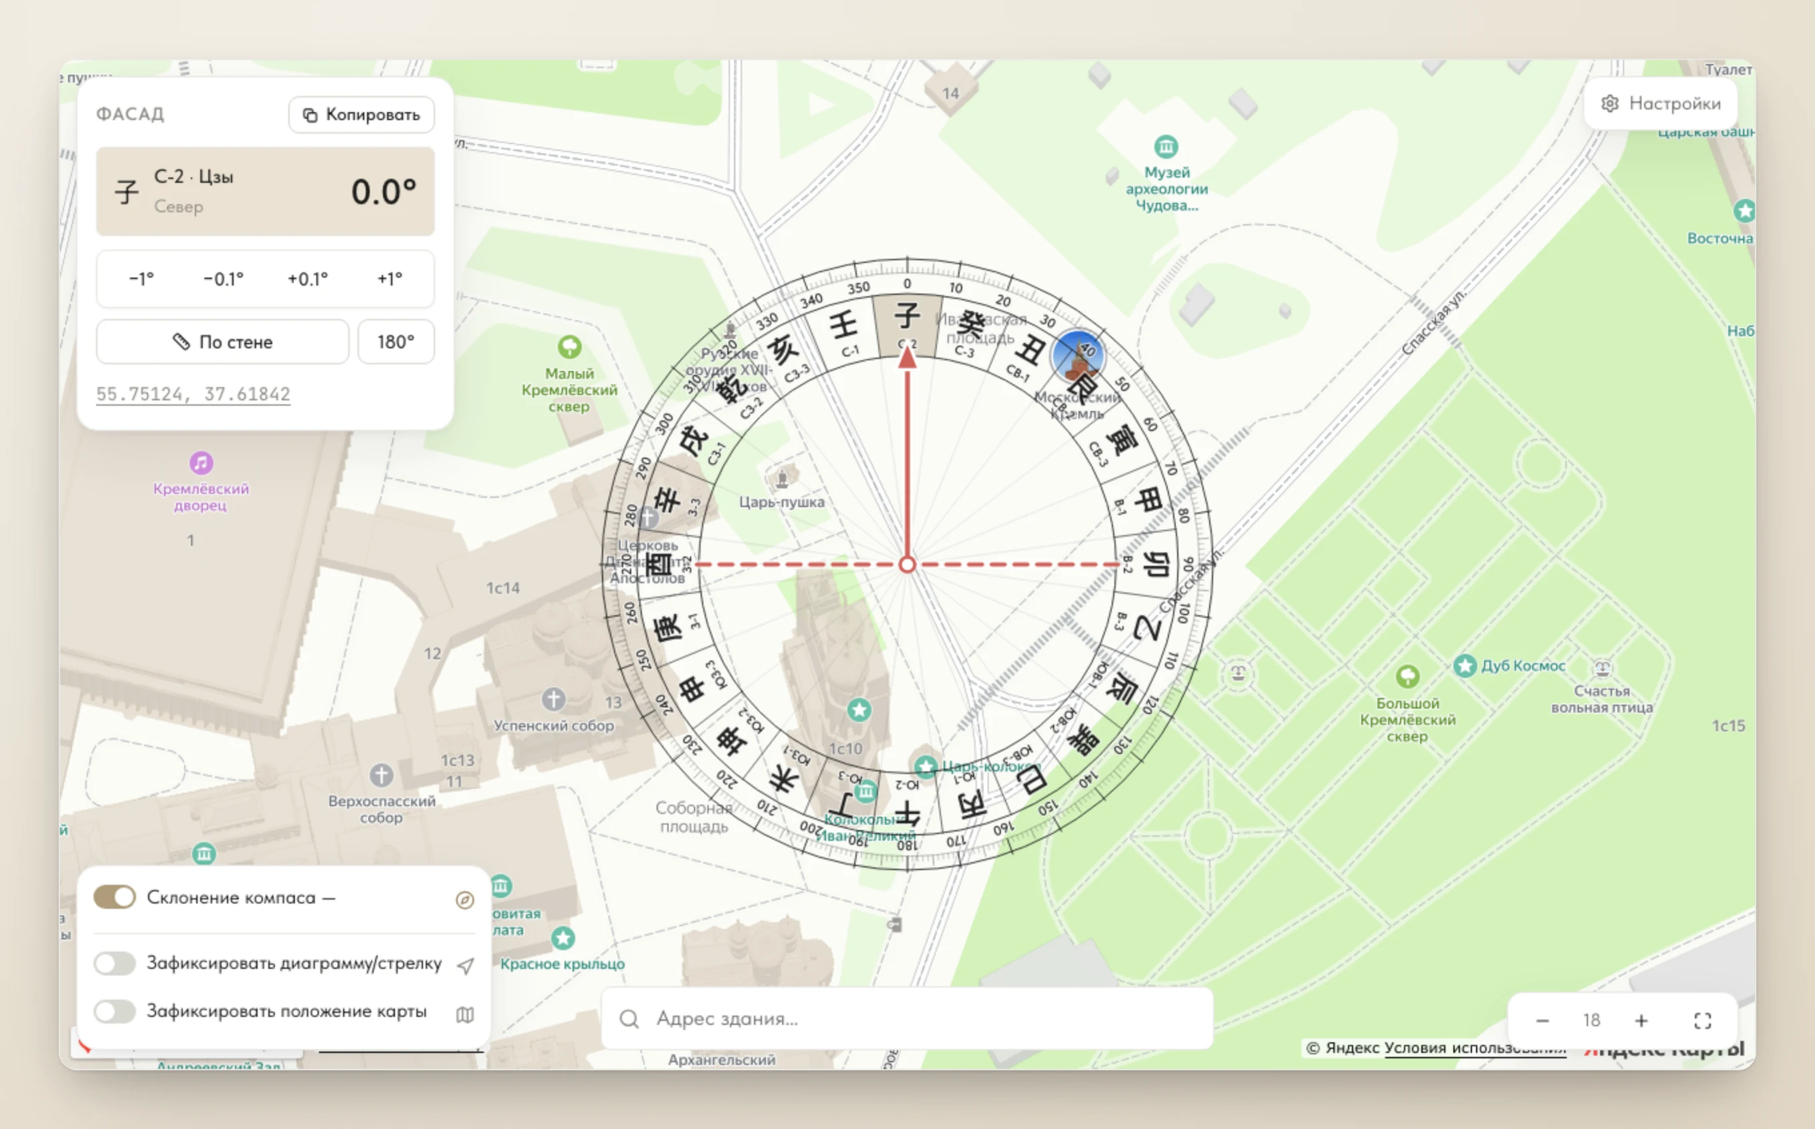Select the museum marker below Верхоспасский собор
The image size is (1815, 1129).
(204, 853)
